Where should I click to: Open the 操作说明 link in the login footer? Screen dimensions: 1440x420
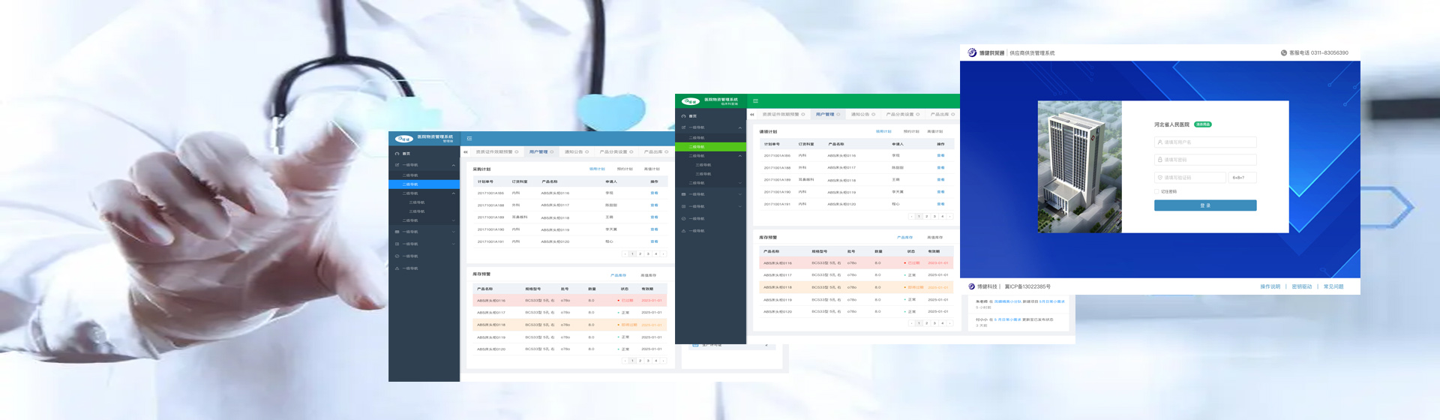(x=1270, y=286)
